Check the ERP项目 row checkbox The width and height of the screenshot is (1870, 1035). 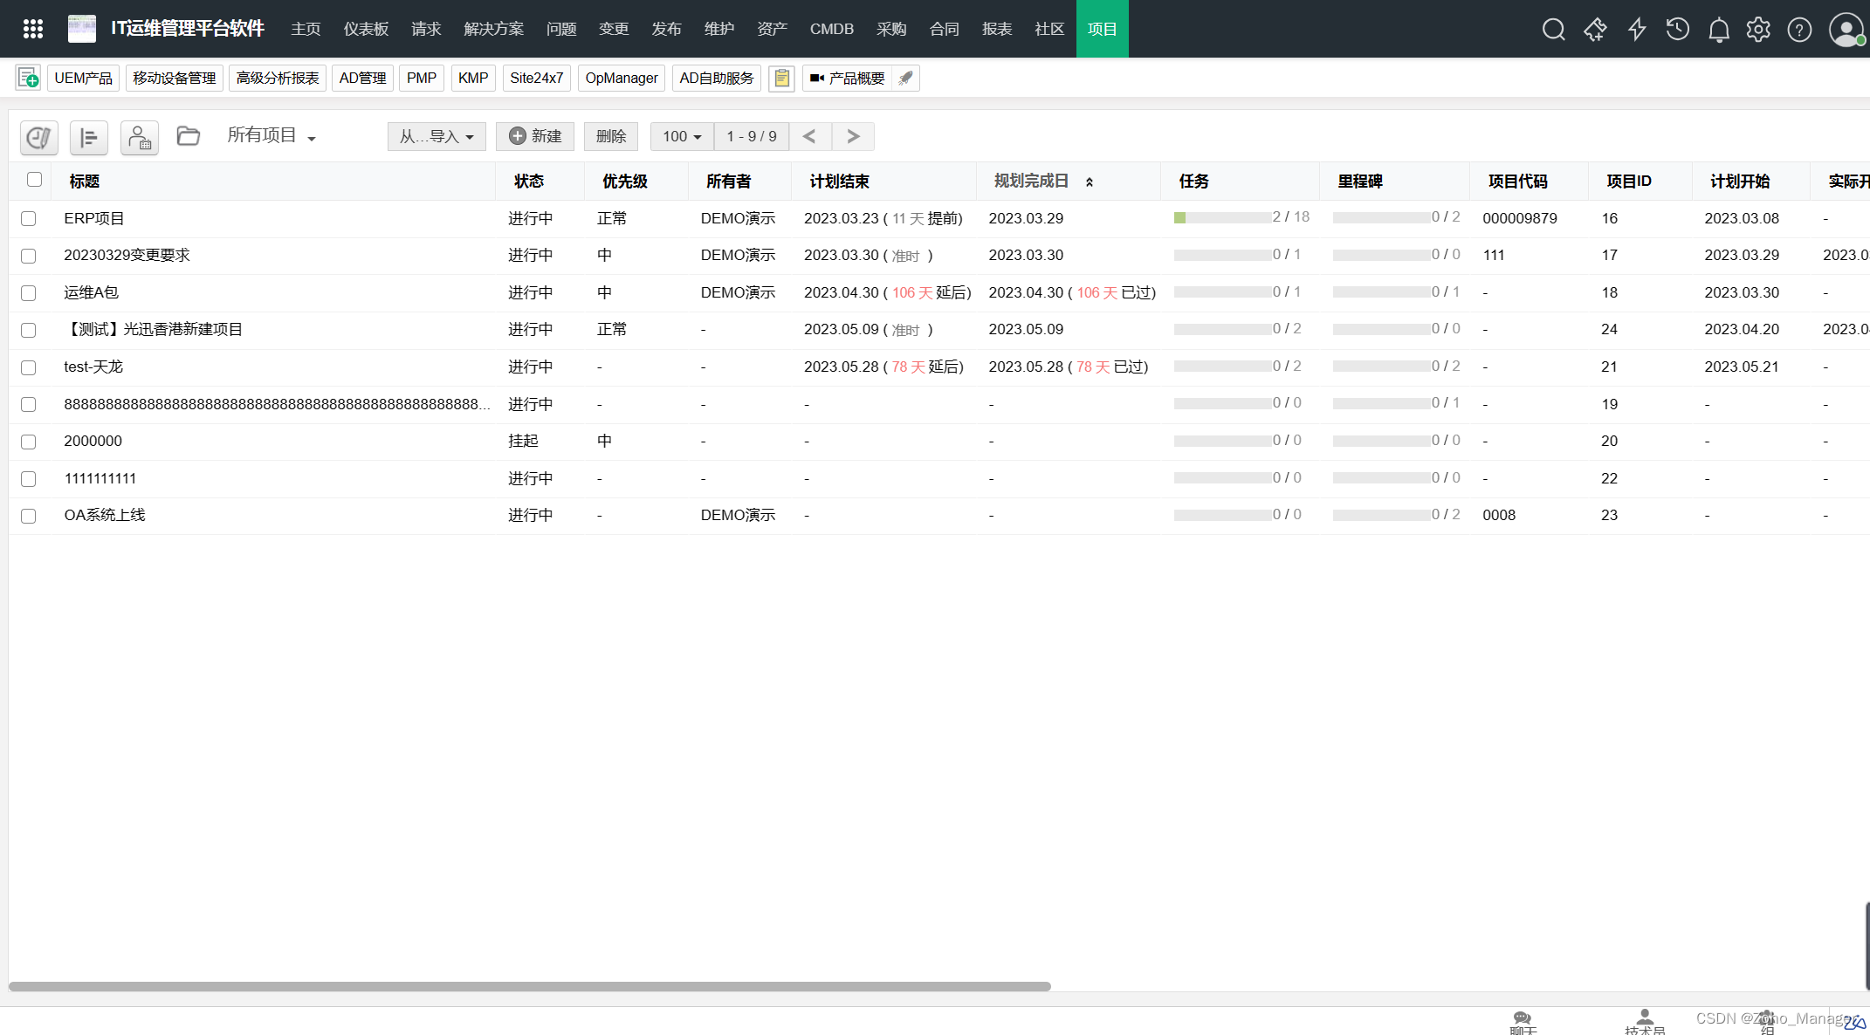click(x=28, y=219)
